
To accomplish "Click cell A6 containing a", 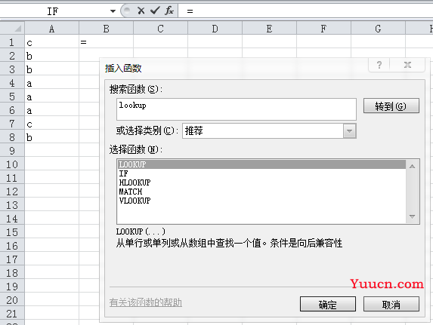I will pyautogui.click(x=51, y=110).
